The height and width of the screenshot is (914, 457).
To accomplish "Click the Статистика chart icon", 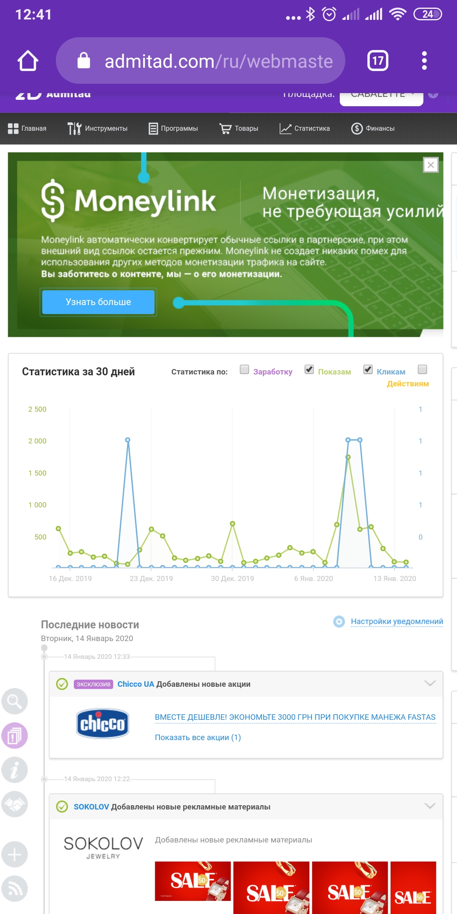I will coord(286,129).
